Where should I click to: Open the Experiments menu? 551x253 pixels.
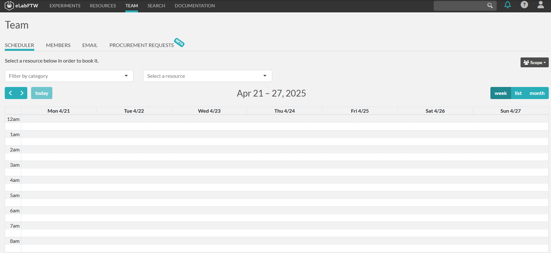[x=65, y=6]
